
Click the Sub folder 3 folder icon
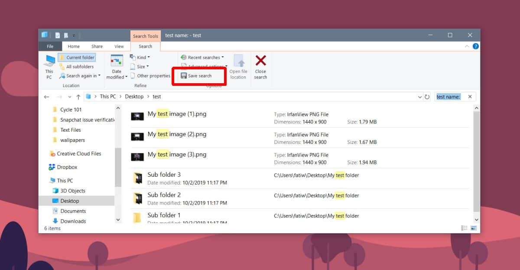point(137,178)
